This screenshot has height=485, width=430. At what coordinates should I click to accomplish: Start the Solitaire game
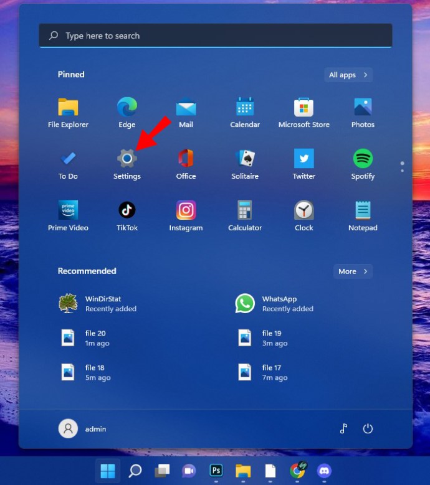245,164
